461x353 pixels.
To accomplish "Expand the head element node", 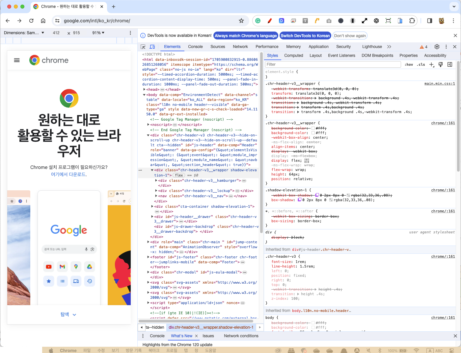I will 144,89.
